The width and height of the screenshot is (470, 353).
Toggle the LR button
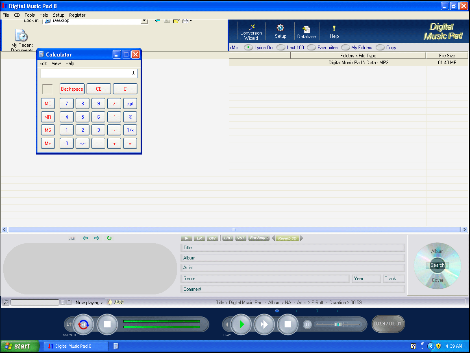coord(199,238)
